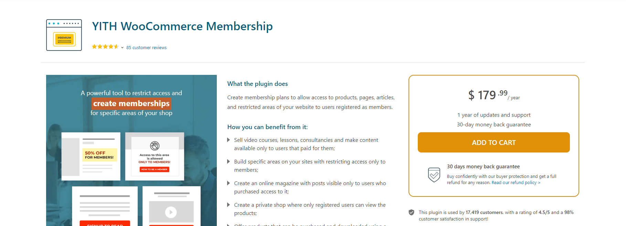Expand the 'Create a private shop' bullet triangle

pyautogui.click(x=229, y=205)
